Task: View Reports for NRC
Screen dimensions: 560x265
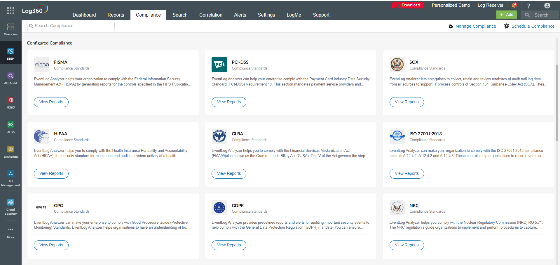Action: [407, 245]
